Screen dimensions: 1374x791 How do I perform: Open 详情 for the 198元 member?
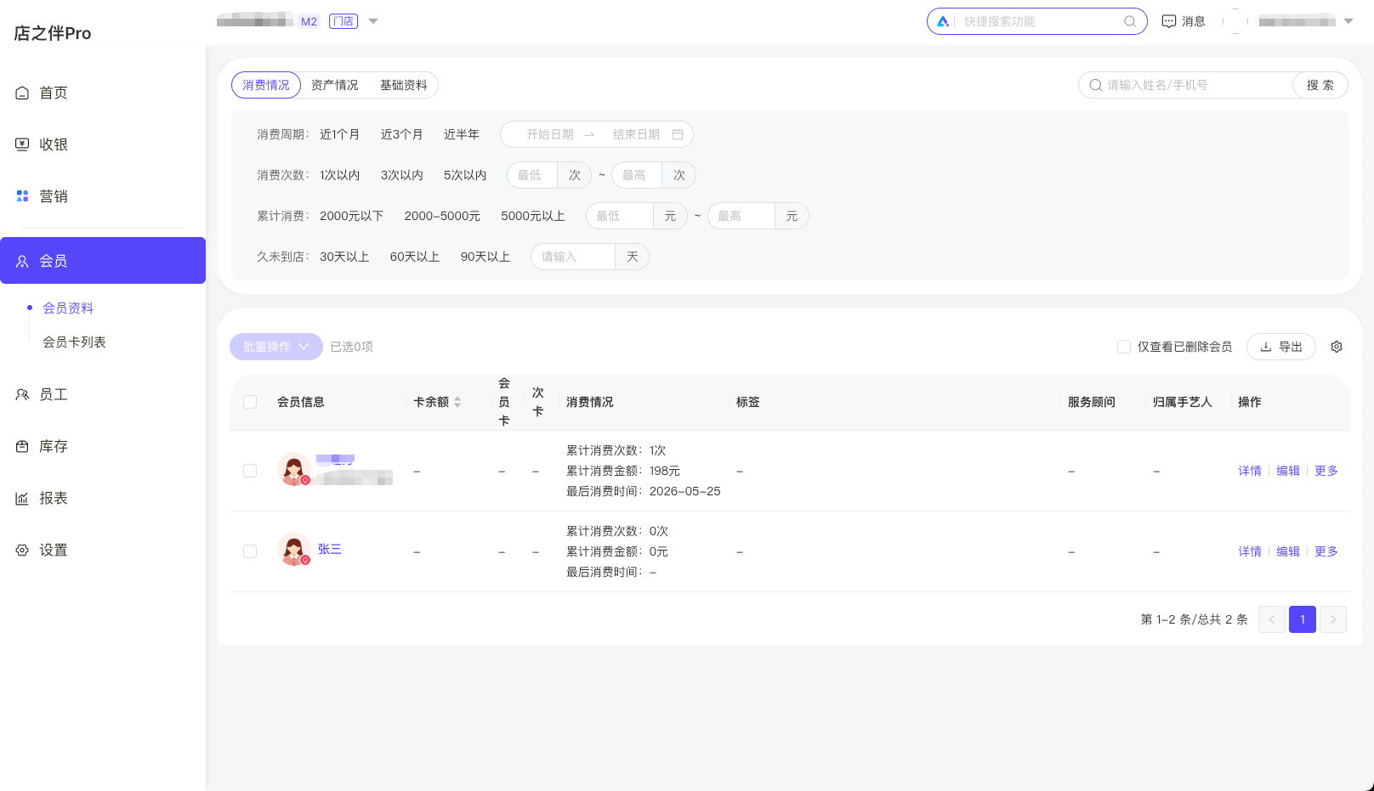tap(1250, 471)
